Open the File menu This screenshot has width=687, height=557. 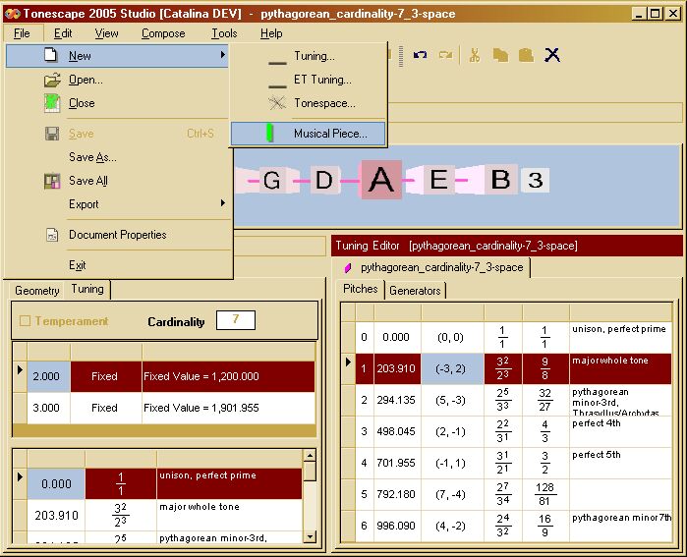(x=22, y=33)
